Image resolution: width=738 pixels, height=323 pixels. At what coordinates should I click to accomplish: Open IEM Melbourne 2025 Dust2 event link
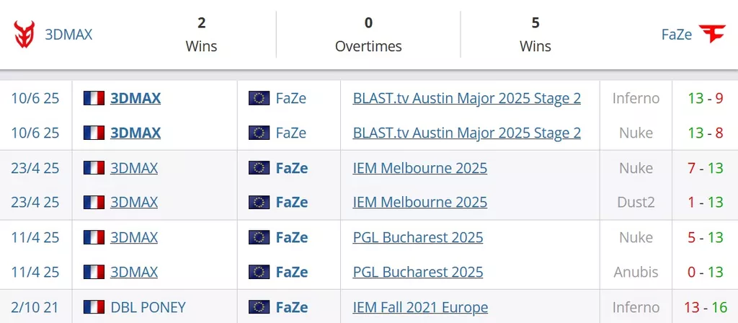coord(420,202)
